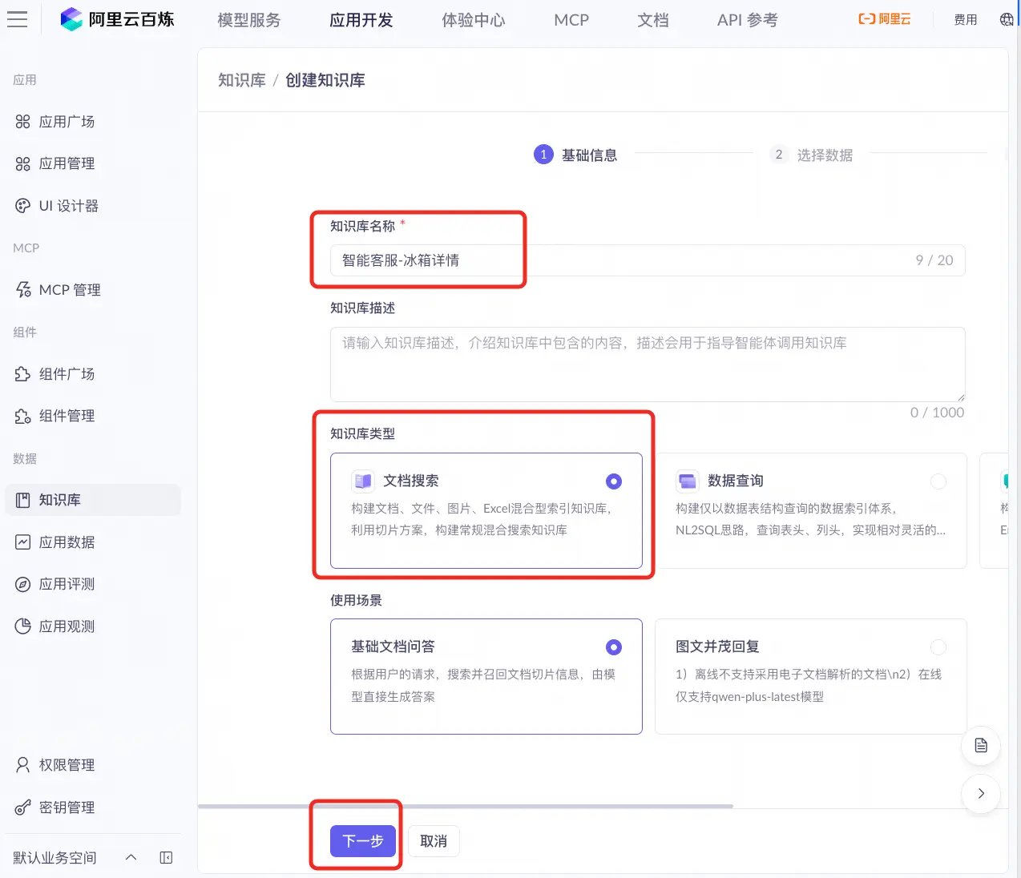Select the 文档搜索 radio button
Screen dimensions: 1021x878
point(614,481)
